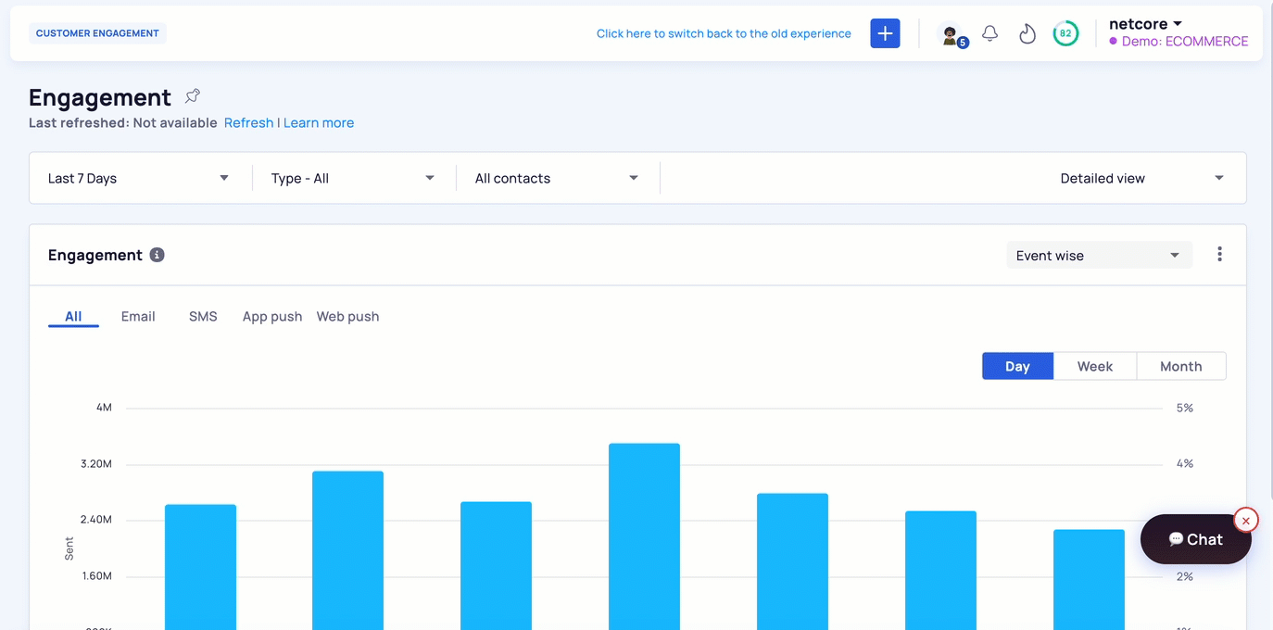Click the 4M axis label
1273x630 pixels.
(x=104, y=408)
